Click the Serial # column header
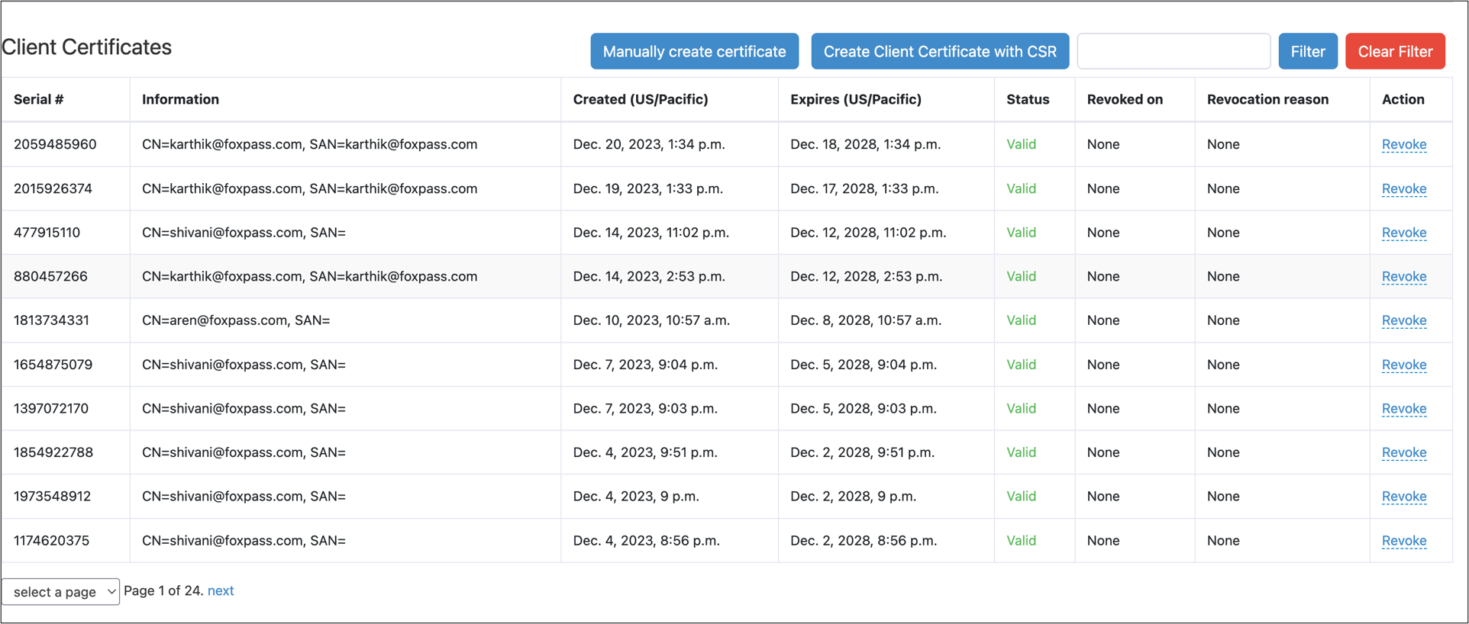 pos(39,99)
